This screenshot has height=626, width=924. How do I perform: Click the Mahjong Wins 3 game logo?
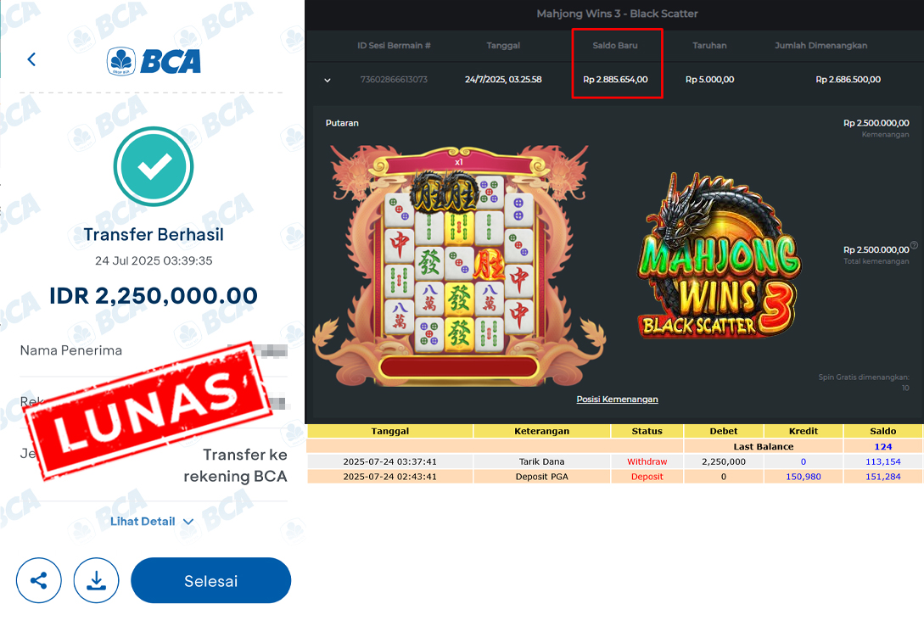coord(719,257)
